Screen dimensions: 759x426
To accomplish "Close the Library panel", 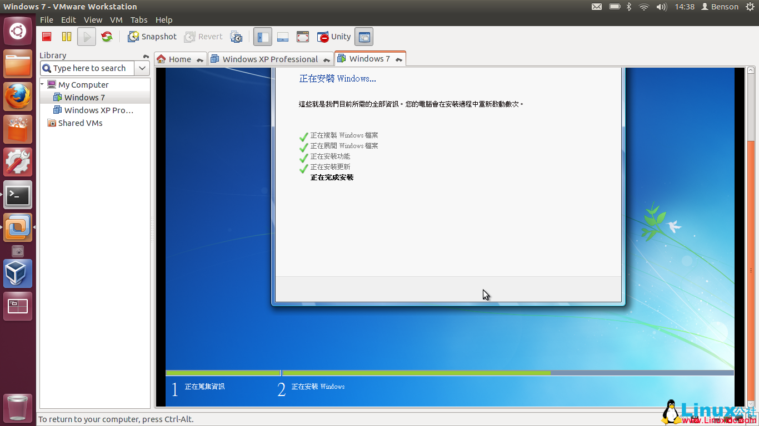I will coord(146,56).
